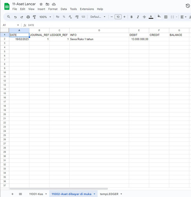
Task: Increase decimal places
Action: pos(77,17)
